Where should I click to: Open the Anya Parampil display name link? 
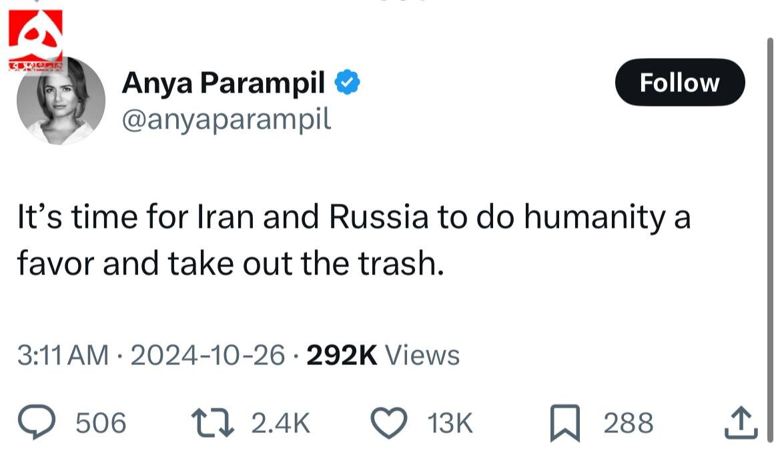224,83
